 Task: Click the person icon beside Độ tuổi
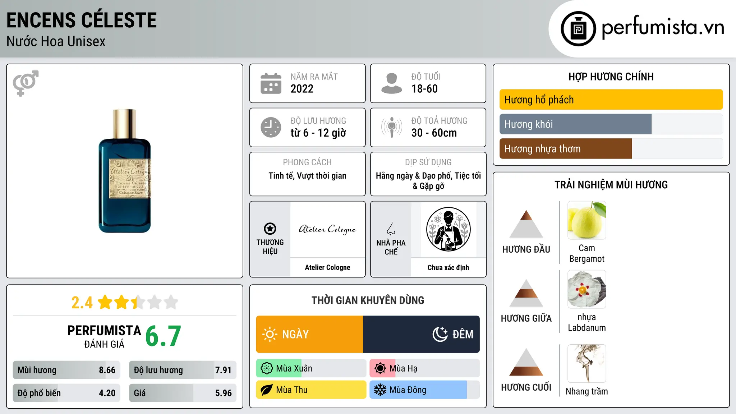(x=392, y=83)
